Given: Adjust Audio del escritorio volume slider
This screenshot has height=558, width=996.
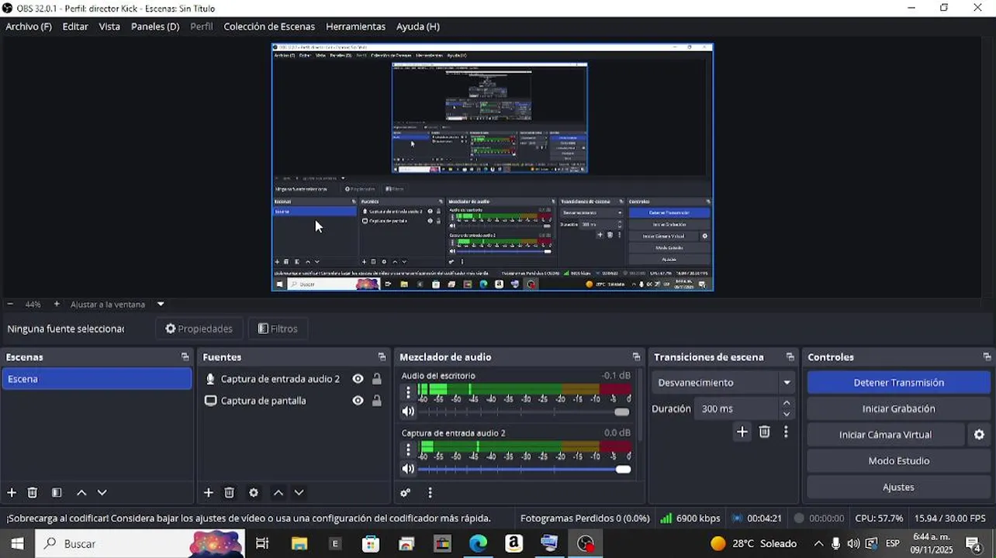Looking at the screenshot, I should click(x=524, y=412).
